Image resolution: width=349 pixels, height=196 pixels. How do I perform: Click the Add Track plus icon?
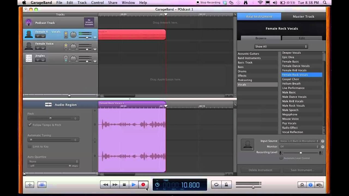pyautogui.click(x=29, y=185)
